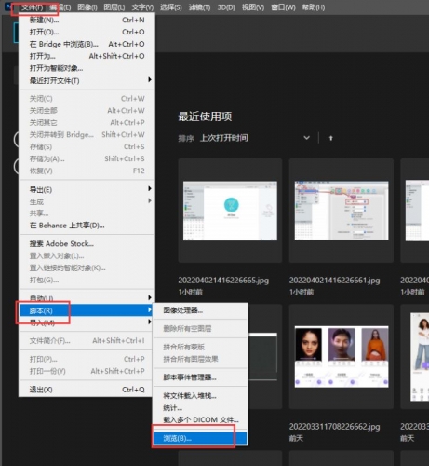
Task: Select 在 Bridge 中浏览(B)...
Action: click(x=87, y=44)
